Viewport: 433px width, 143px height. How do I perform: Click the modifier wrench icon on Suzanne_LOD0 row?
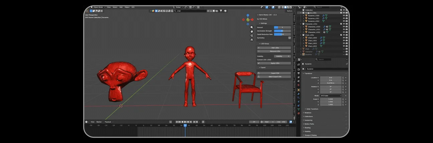[323, 16]
